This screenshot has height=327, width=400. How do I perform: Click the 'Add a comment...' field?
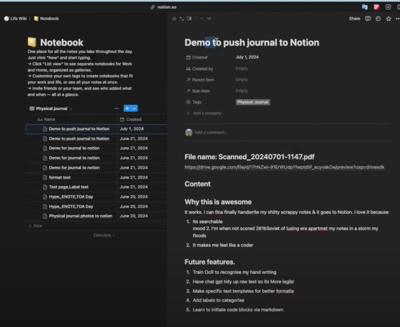pos(211,132)
